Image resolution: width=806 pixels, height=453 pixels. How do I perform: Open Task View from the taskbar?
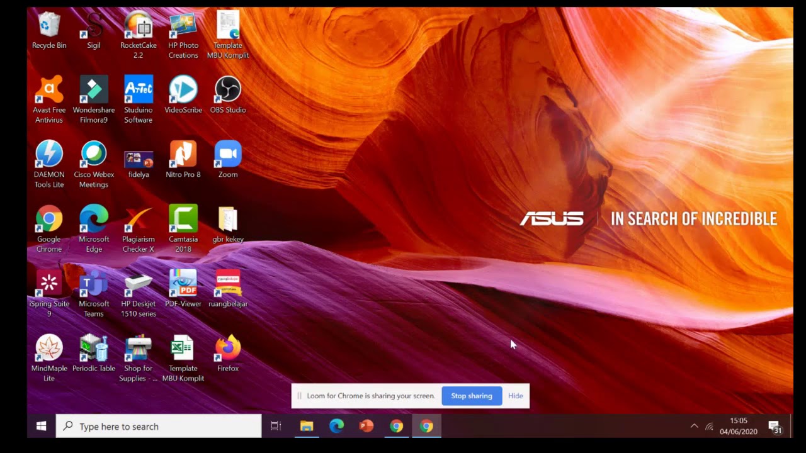point(276,427)
